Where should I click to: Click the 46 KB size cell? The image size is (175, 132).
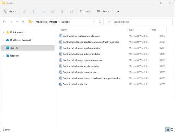162,78
